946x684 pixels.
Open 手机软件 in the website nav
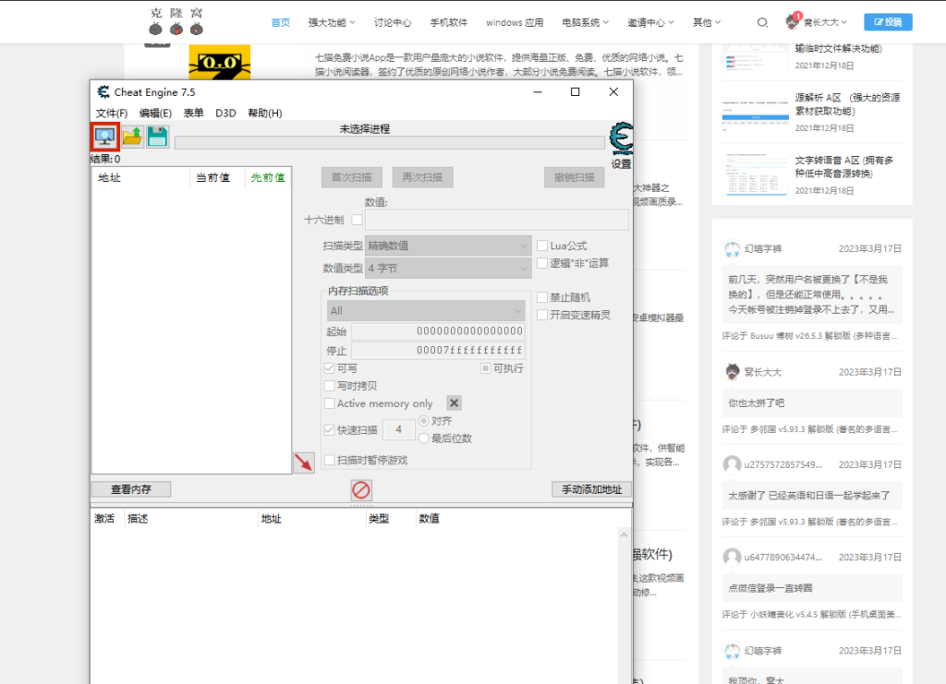[449, 22]
